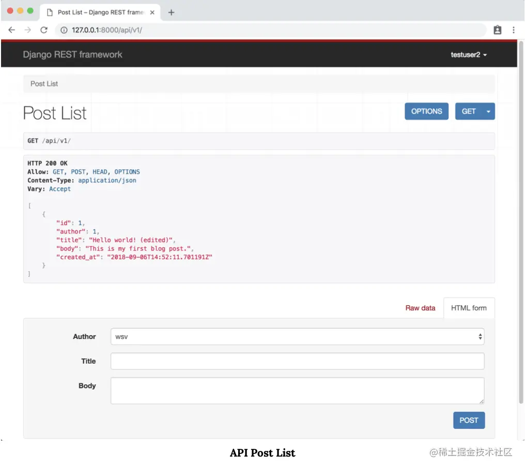Click the large Post List page heading

coord(55,113)
